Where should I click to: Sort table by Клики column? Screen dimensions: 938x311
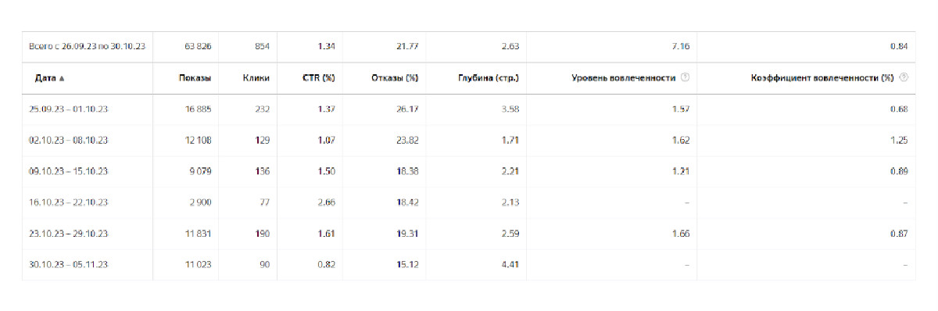click(256, 78)
